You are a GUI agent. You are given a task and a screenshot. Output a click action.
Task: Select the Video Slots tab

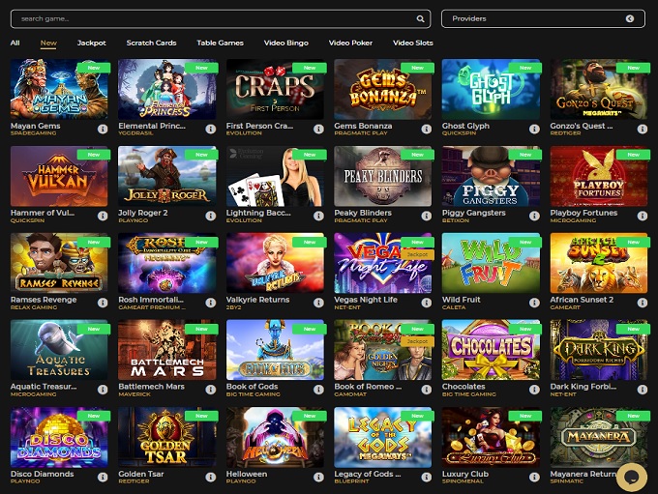(411, 44)
